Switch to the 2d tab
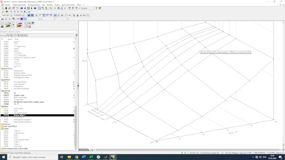Viewport: 285px width, 160px height. pos(87,150)
